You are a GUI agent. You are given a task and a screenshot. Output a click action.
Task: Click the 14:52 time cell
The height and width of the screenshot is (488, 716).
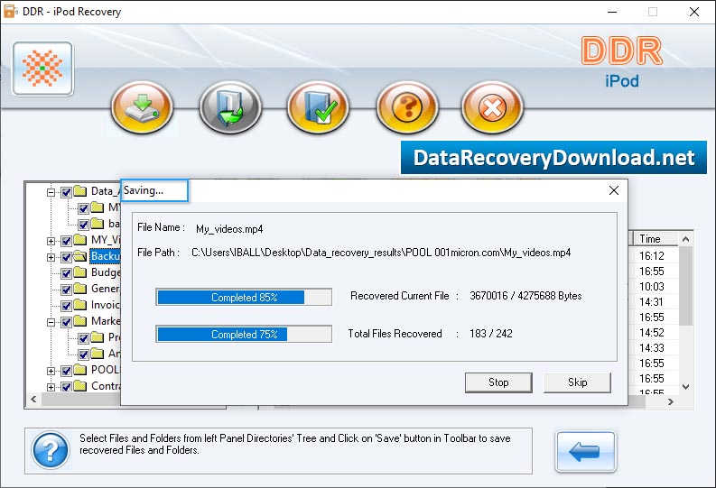(652, 333)
